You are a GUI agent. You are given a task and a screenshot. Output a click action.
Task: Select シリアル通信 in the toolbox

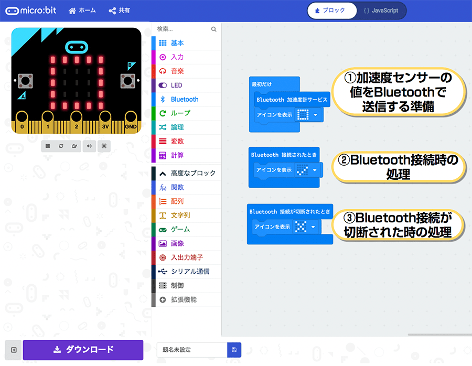point(186,272)
